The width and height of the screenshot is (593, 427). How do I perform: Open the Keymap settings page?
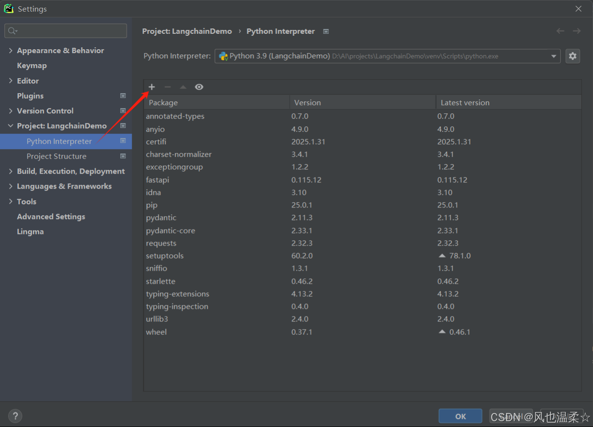(32, 66)
